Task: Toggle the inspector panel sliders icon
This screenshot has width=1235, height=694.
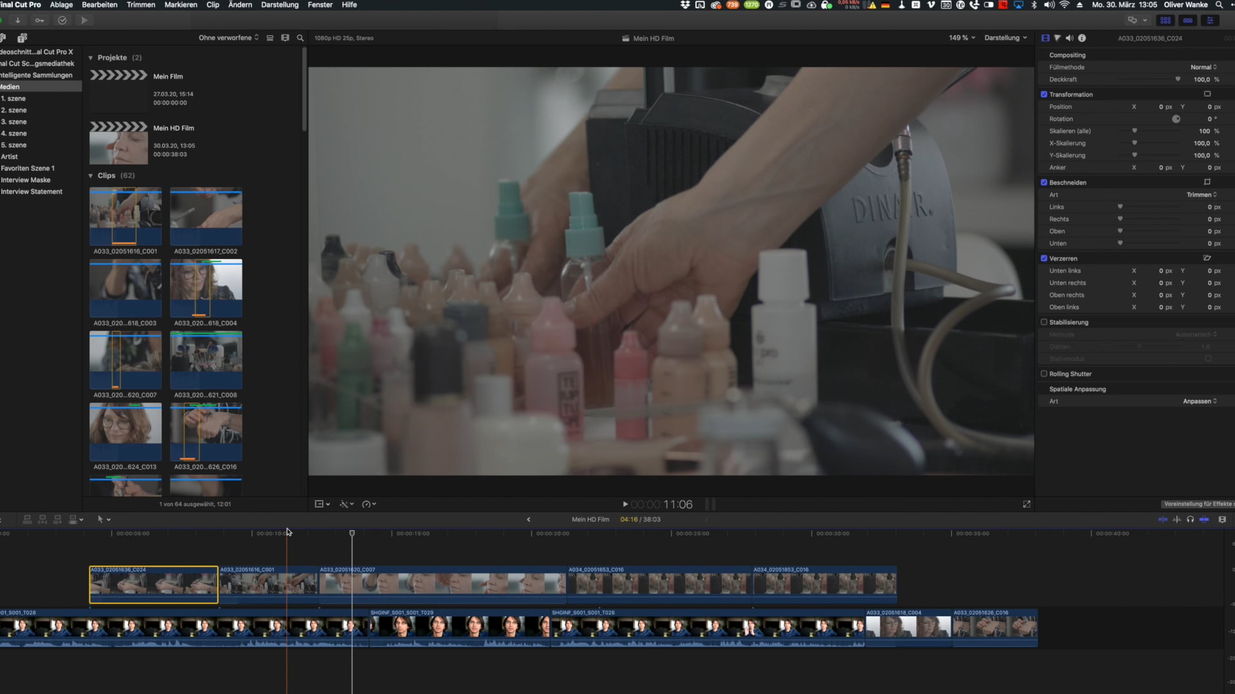Action: point(1210,21)
